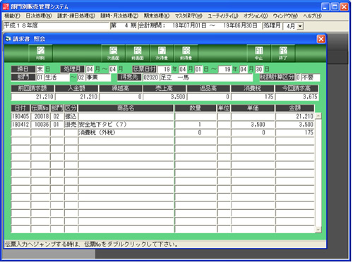The image size is (353, 262).
Task: Jump to next customer with F7
Action: pyautogui.click(x=162, y=54)
